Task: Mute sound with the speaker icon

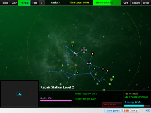Action: click(148, 111)
